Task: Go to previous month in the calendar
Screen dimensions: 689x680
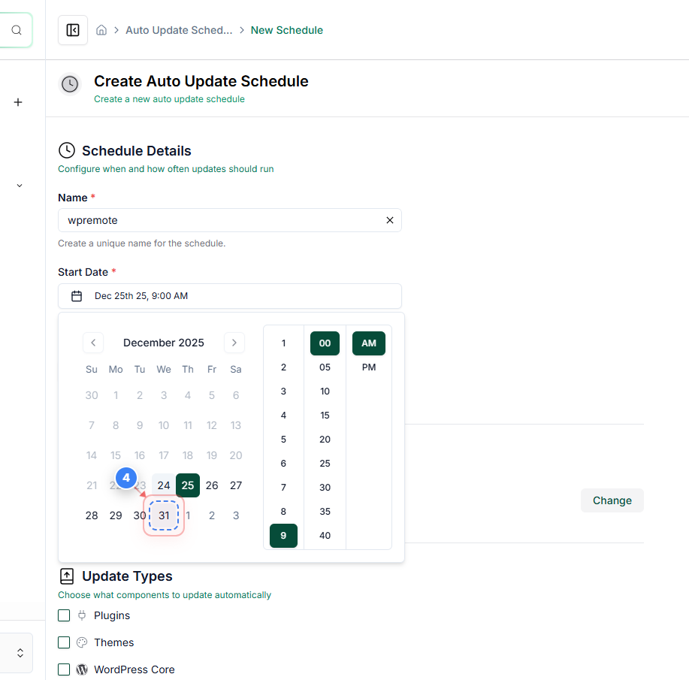Action: coord(92,343)
